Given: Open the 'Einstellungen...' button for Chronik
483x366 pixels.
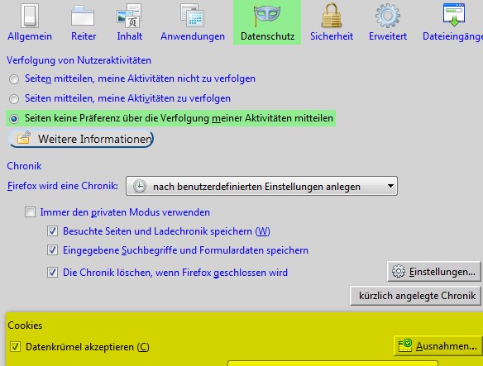Looking at the screenshot, I should pos(433,272).
